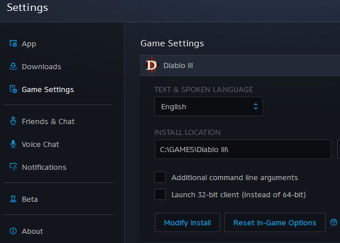Click the Voice Chat microphone icon
The width and height of the screenshot is (340, 243).
coord(13,144)
